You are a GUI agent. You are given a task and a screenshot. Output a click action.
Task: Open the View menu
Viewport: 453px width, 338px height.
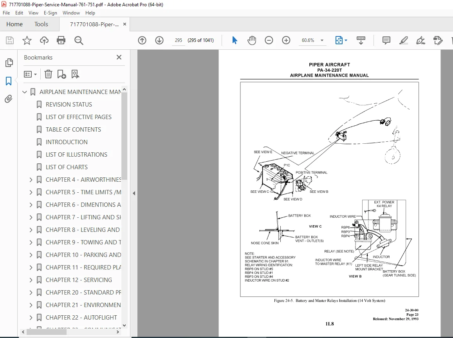point(33,13)
